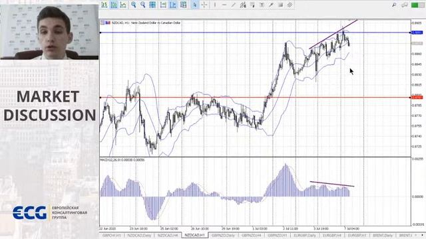The height and width of the screenshot is (239, 426).
Task: Click the '7 Jul 04:00' date label
Action: [x=351, y=228]
